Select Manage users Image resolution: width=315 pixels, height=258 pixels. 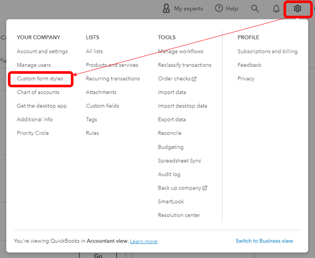tap(34, 65)
